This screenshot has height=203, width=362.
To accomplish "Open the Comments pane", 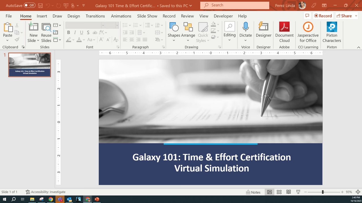I will tap(307, 16).
